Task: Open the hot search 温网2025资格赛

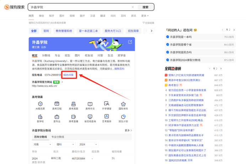Action: [x=177, y=160]
